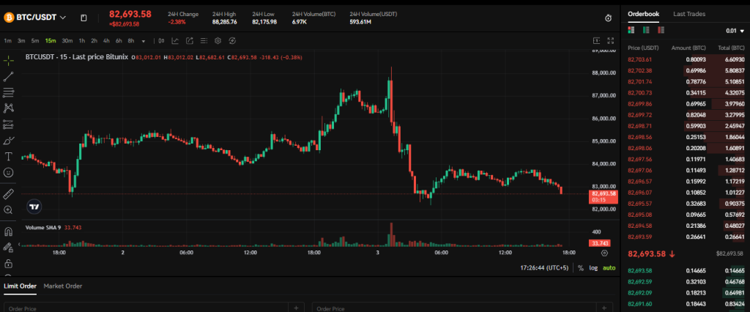Open the Fibonacci retracement tool
The image size is (750, 312).
9,92
